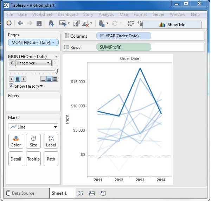Toggle the Show History checkbox

pos(11,86)
